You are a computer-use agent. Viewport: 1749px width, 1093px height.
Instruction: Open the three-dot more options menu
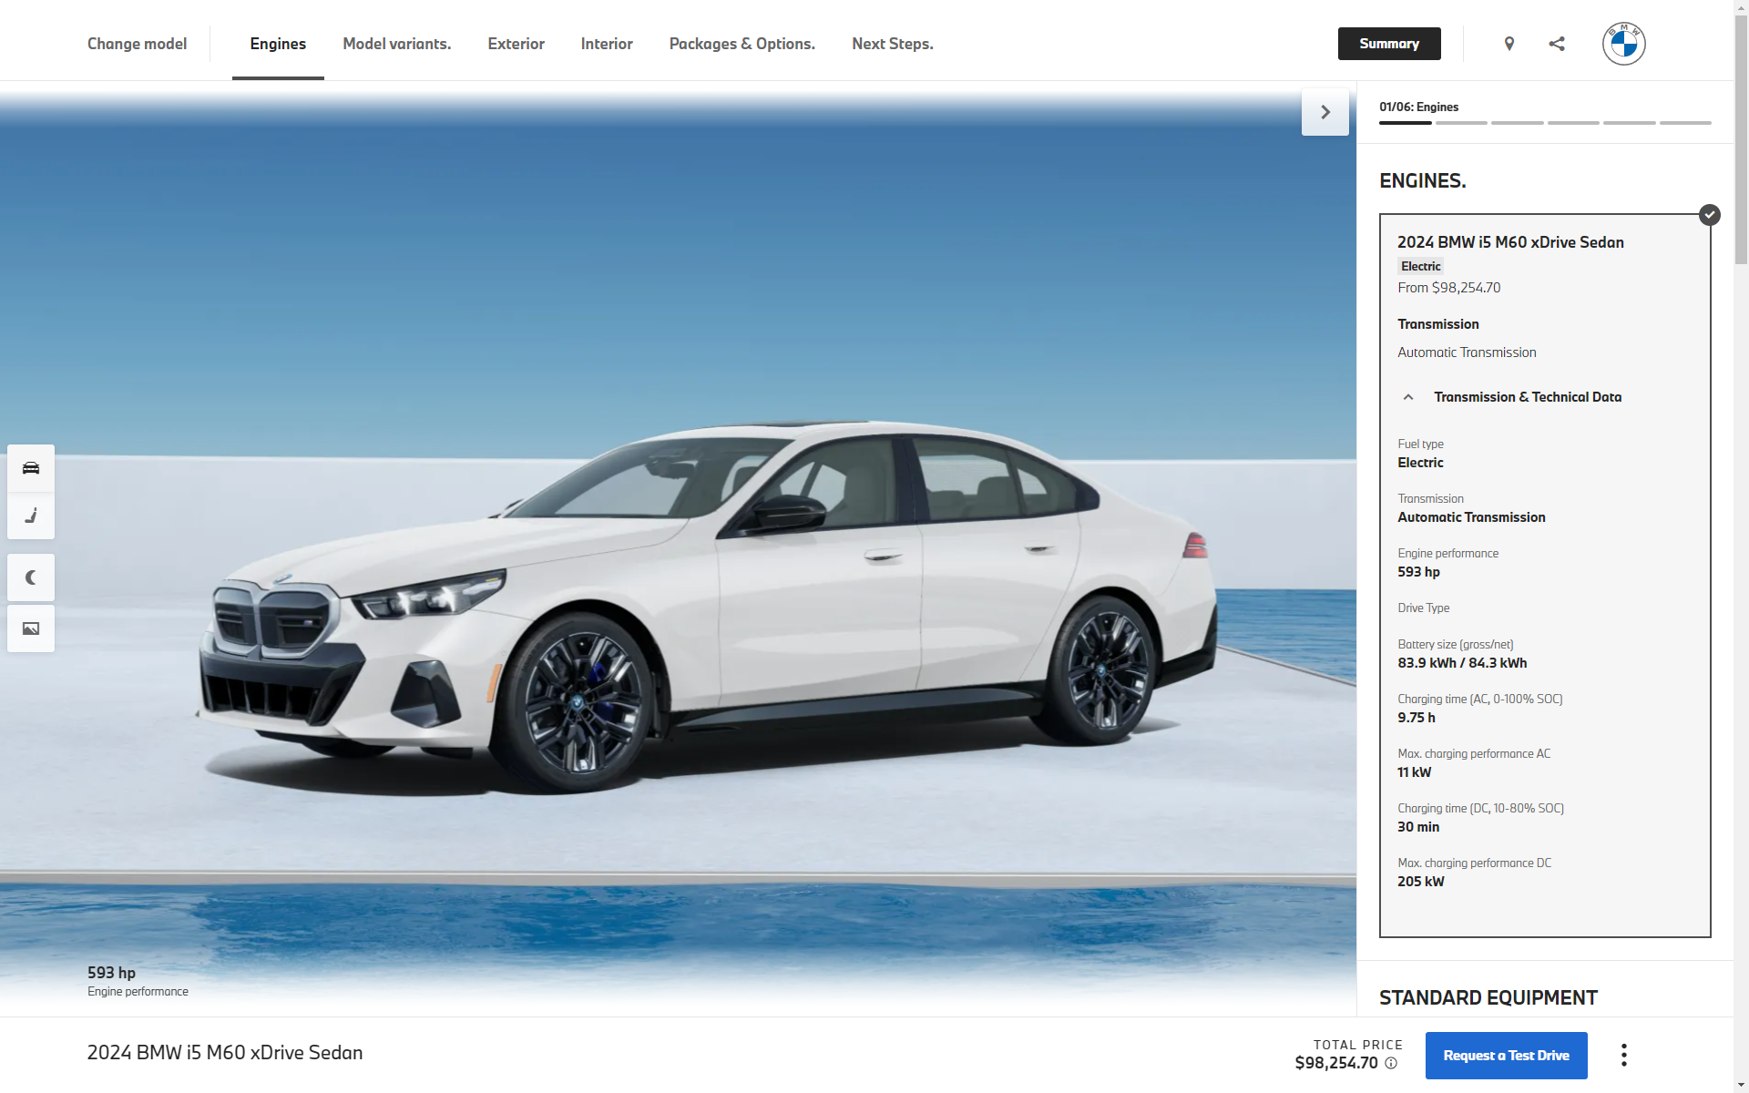coord(1623,1056)
